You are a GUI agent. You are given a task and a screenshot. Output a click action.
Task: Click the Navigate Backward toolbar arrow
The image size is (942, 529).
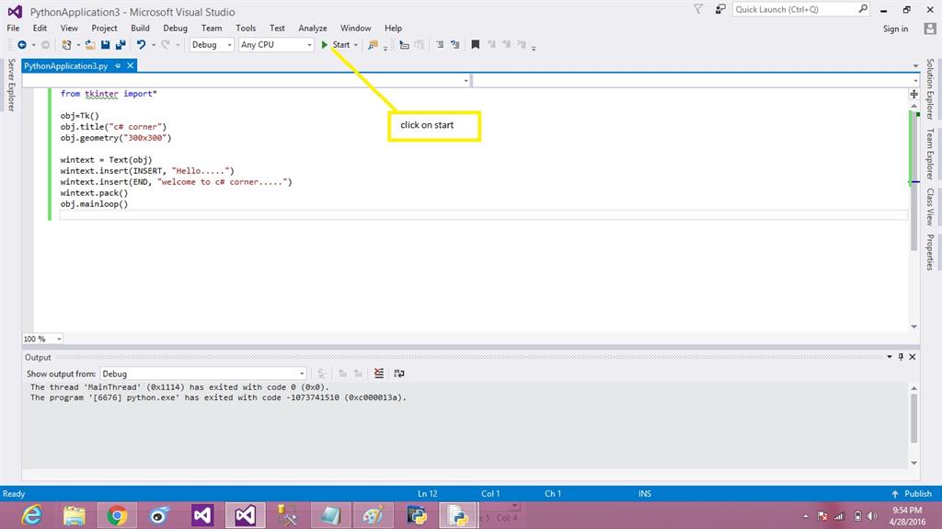(x=21, y=44)
